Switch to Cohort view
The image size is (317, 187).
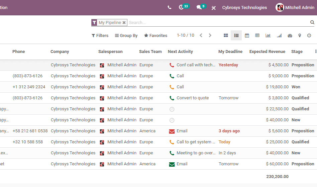tap(279, 36)
